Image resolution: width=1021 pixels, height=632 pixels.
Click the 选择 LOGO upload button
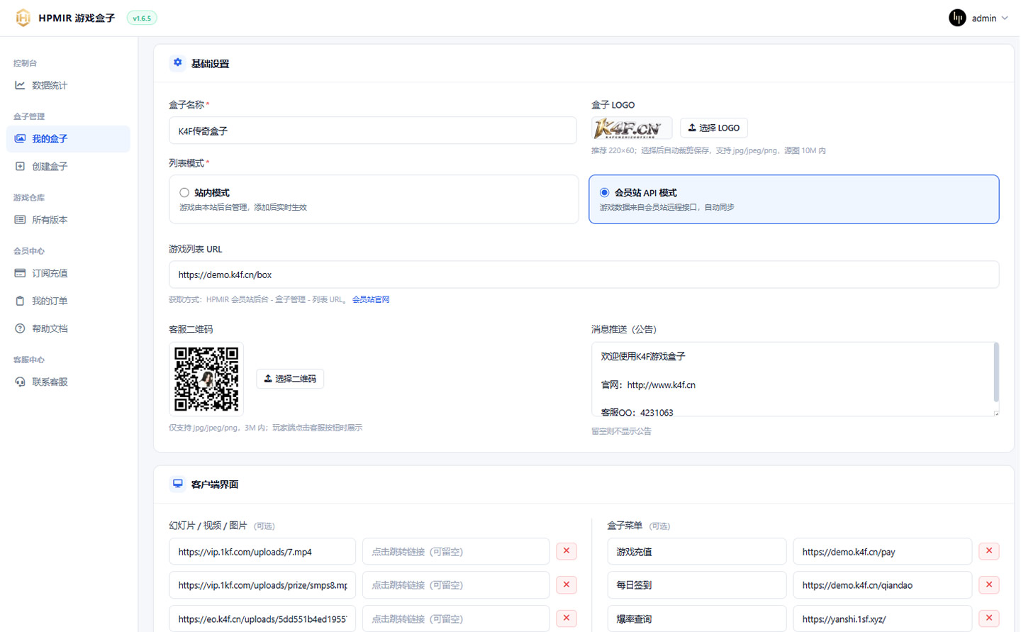714,128
